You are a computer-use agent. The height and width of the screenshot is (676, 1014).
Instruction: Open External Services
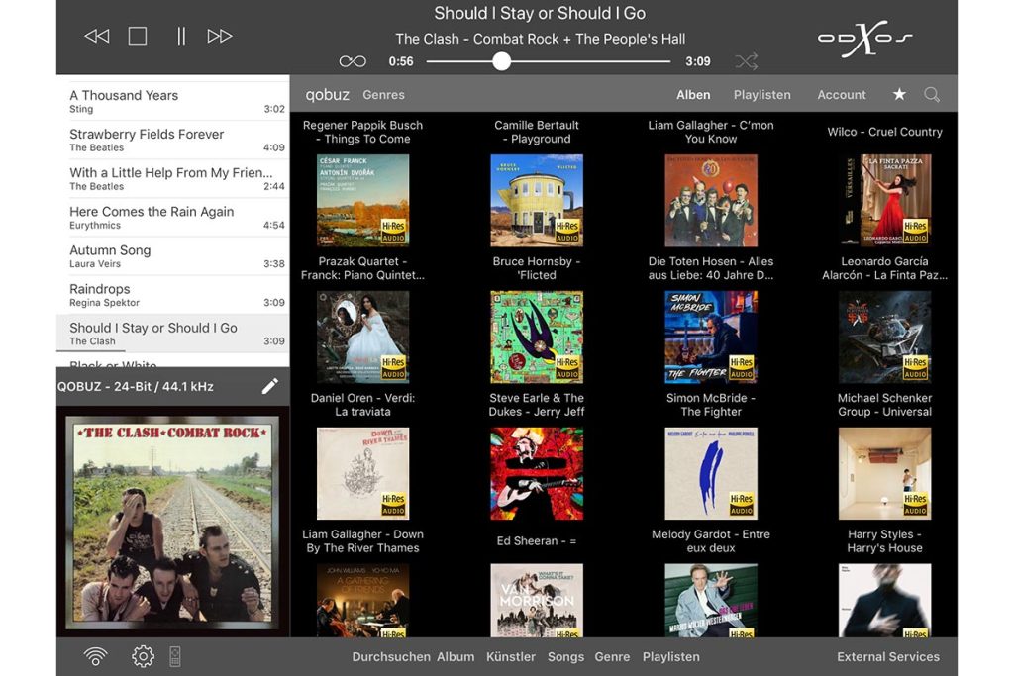pos(887,656)
